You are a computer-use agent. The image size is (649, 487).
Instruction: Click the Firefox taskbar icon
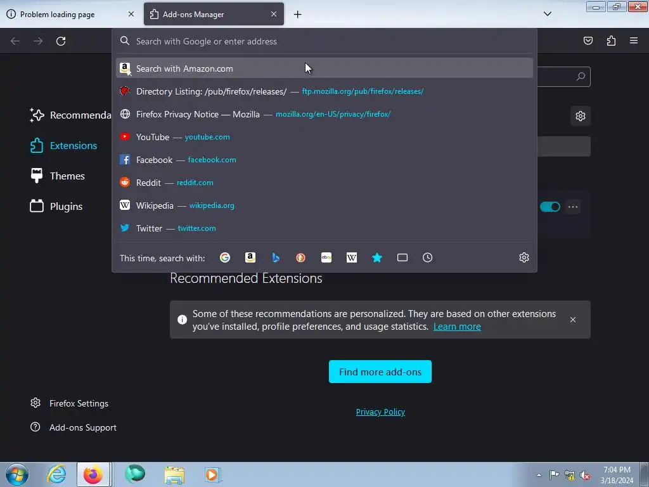pos(93,474)
